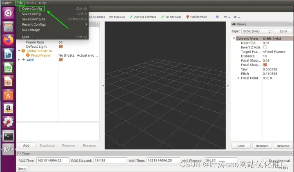Open the view Type Orbit dropdown
The height and width of the screenshot is (172, 294).
click(256, 31)
